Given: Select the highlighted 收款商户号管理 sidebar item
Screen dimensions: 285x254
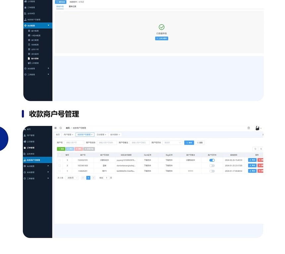Looking at the screenshot, I should click(37, 160).
